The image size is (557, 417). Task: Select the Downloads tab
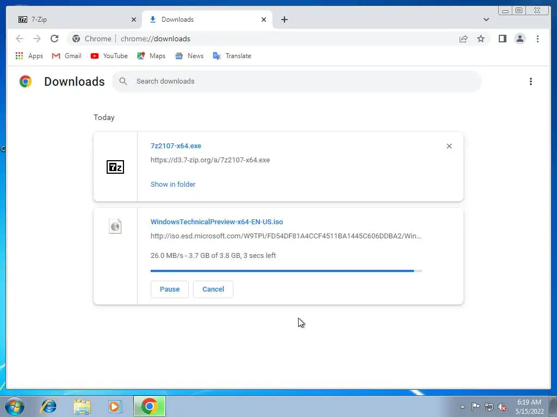[x=206, y=20]
